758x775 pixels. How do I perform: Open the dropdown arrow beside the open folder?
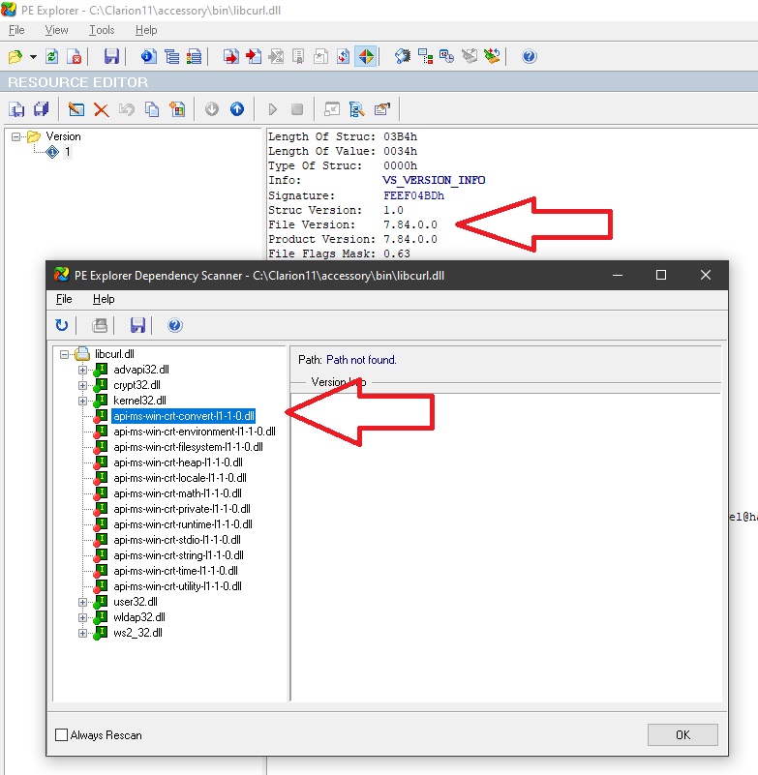[x=33, y=56]
